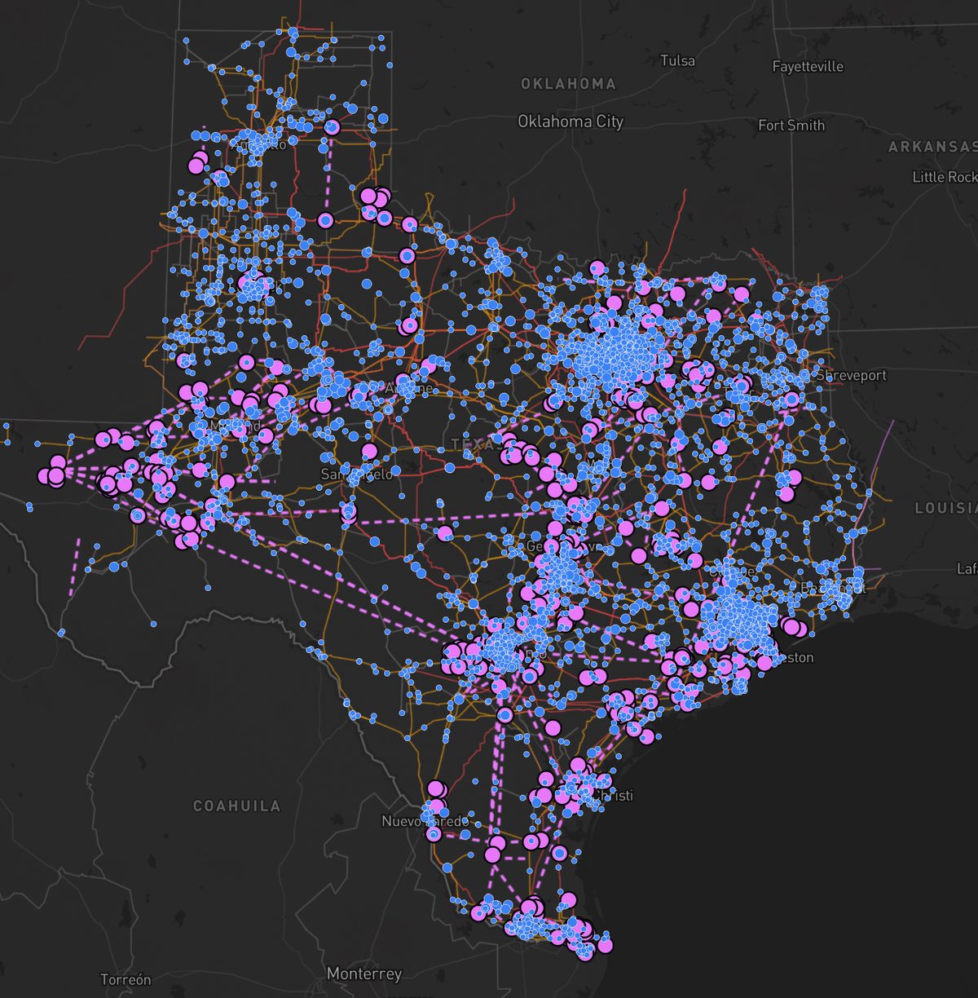Click the Fayetteville city label
The height and width of the screenshot is (998, 978).
point(808,67)
